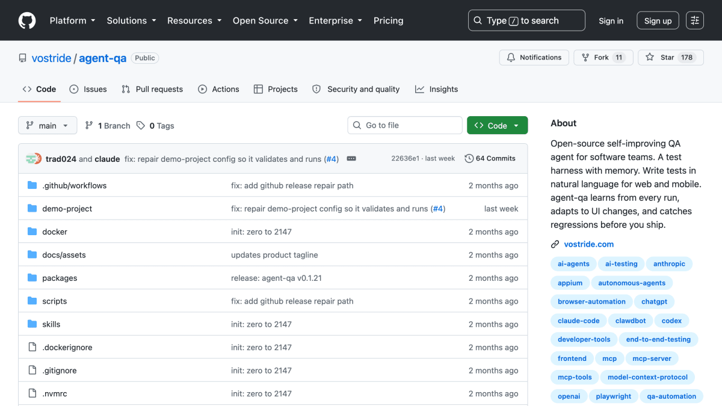Open the appearance settings icon in header

click(695, 20)
